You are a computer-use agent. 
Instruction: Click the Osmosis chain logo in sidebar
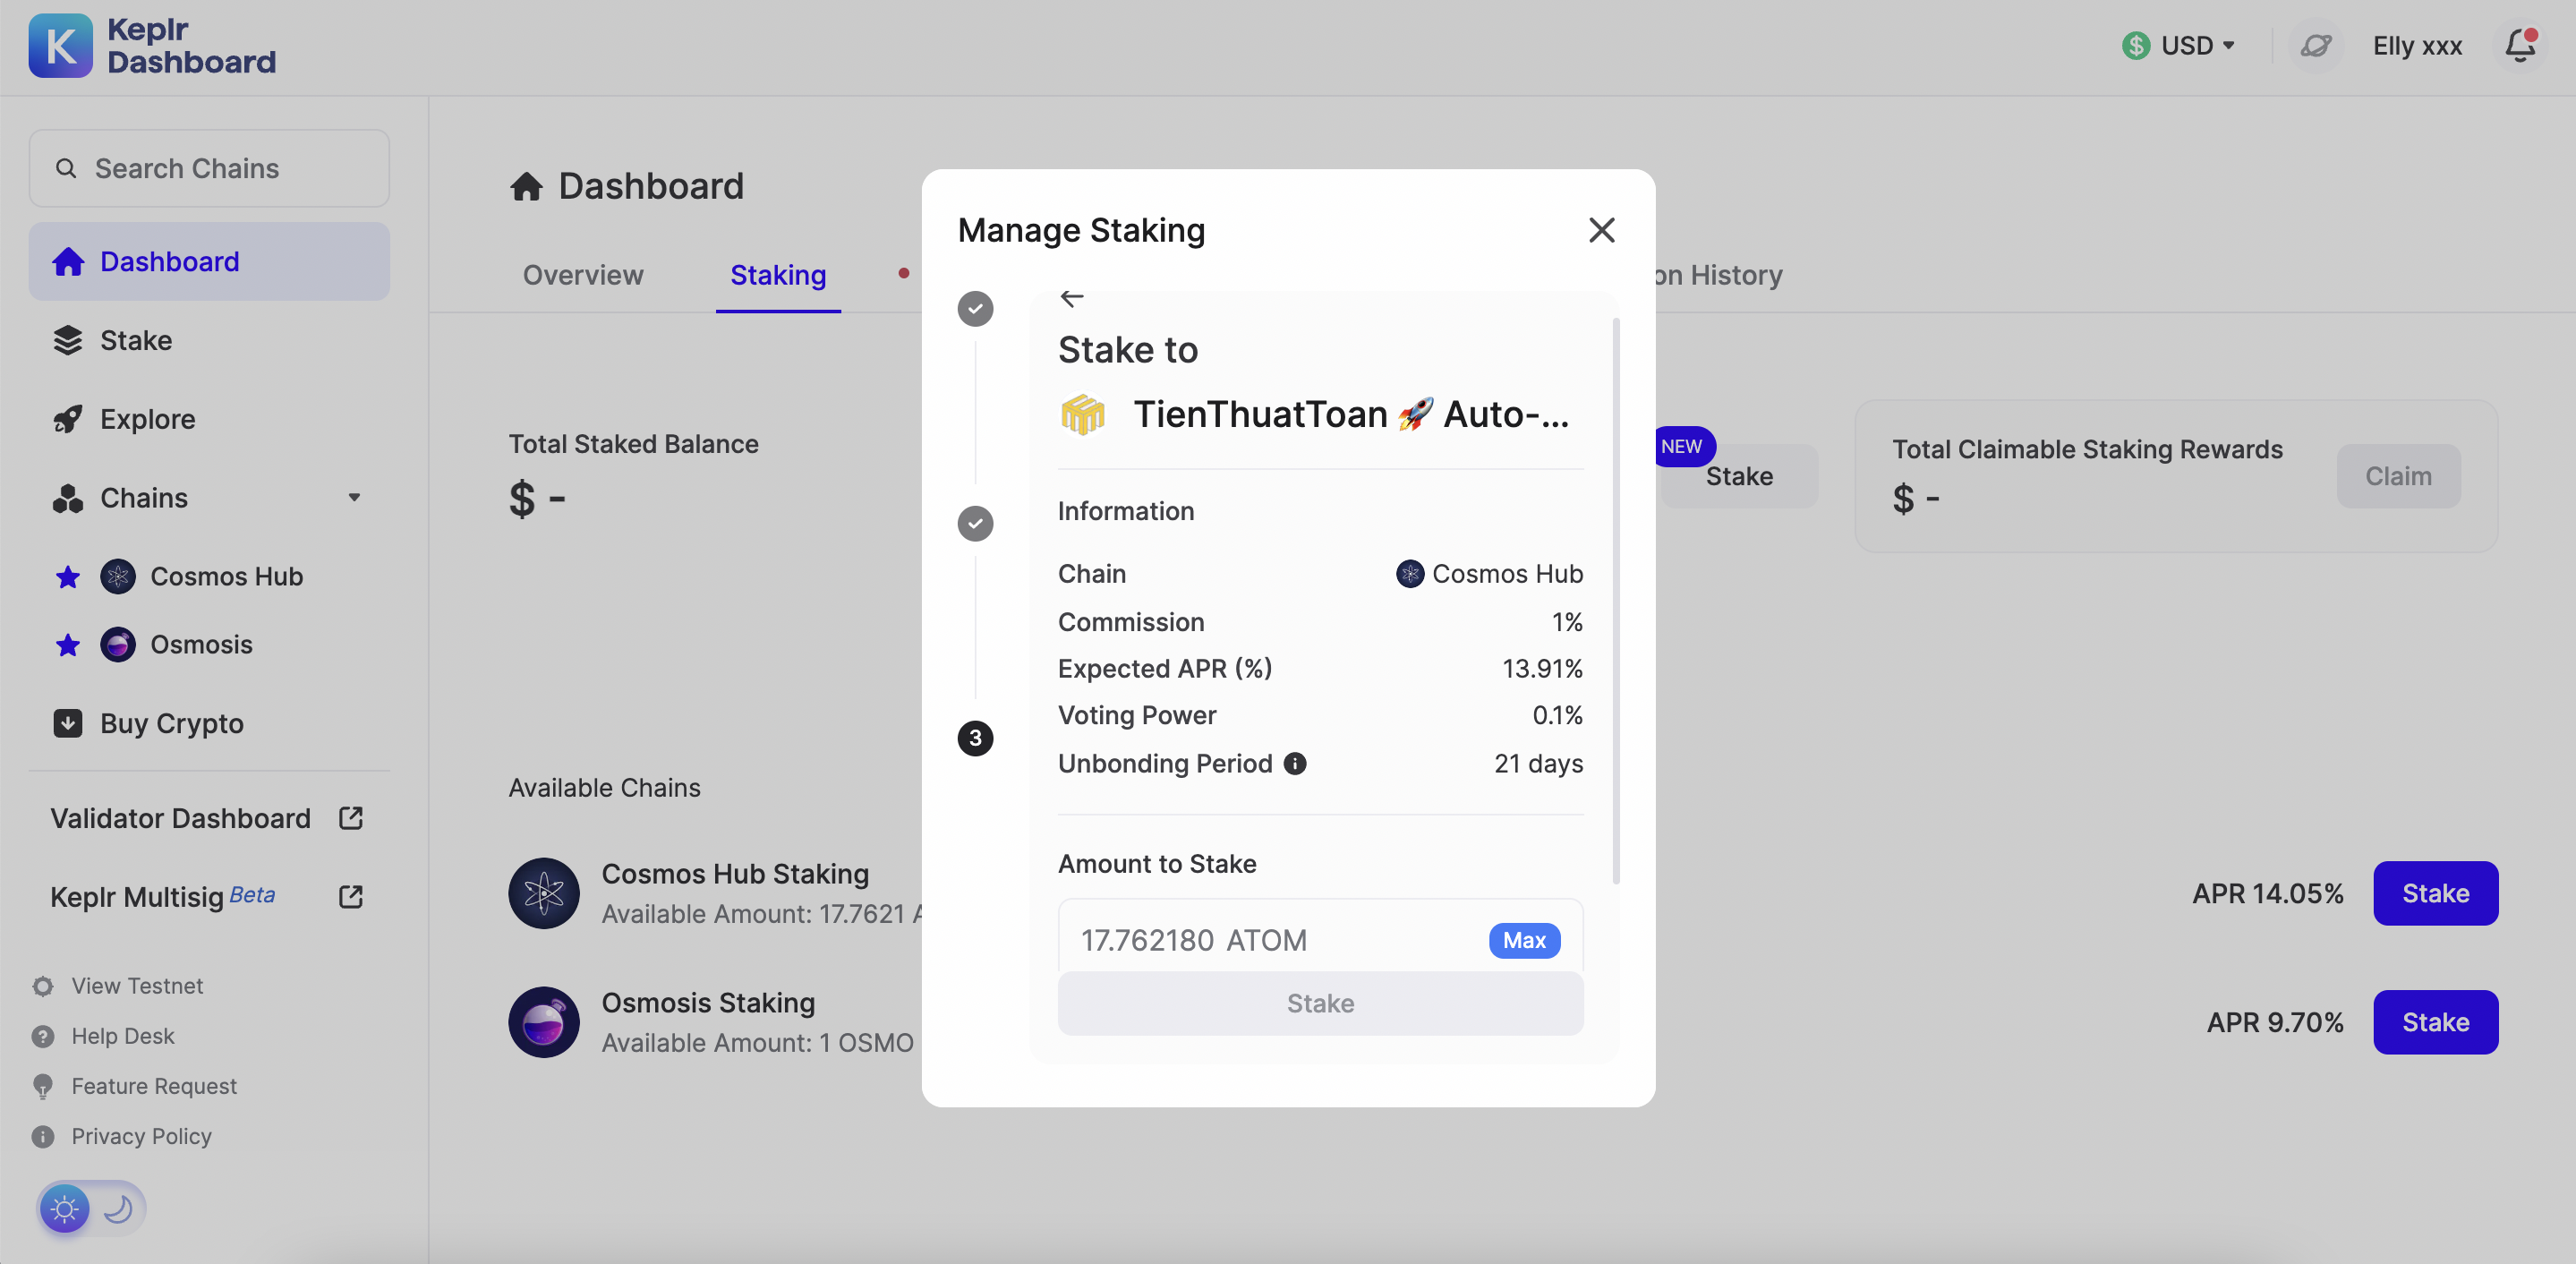coord(118,645)
